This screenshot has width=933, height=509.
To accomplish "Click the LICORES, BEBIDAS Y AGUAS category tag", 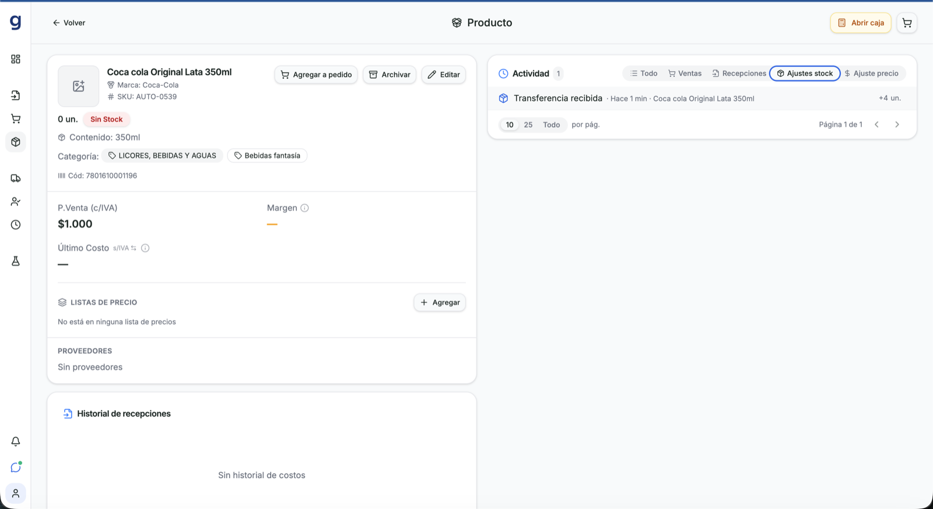I will tap(162, 156).
